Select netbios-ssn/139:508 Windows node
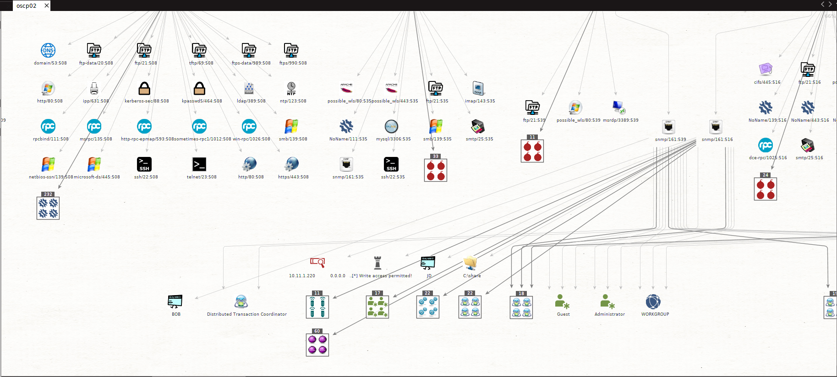The width and height of the screenshot is (837, 377). 48,164
